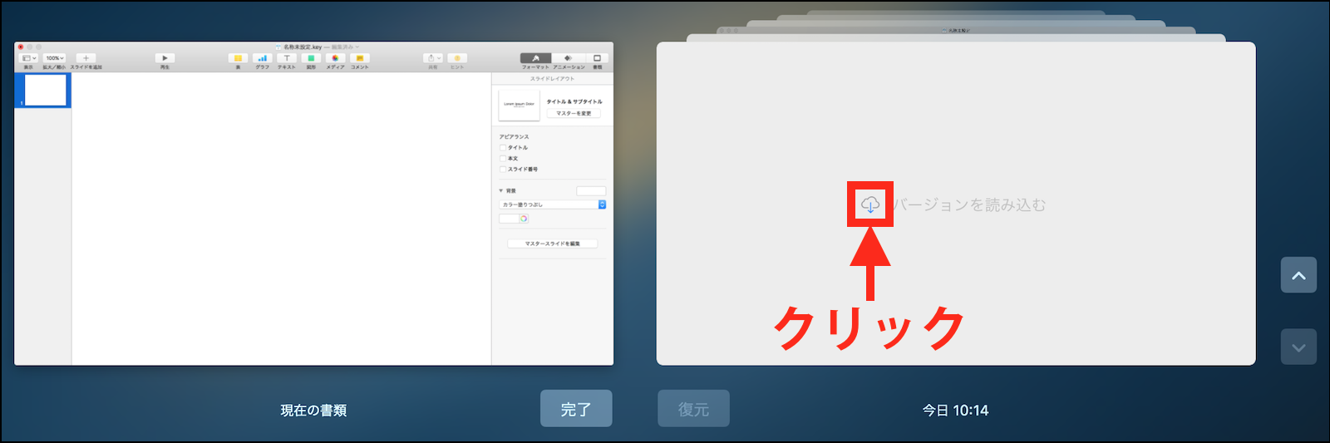Collapse the 背景 section triangle
The height and width of the screenshot is (443, 1330).
[x=501, y=191]
